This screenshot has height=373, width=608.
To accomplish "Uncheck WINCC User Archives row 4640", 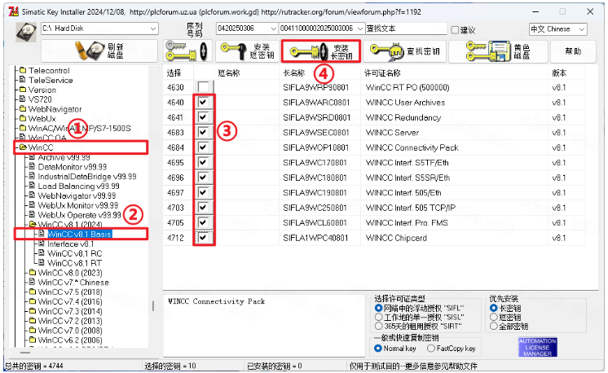I will (x=203, y=103).
